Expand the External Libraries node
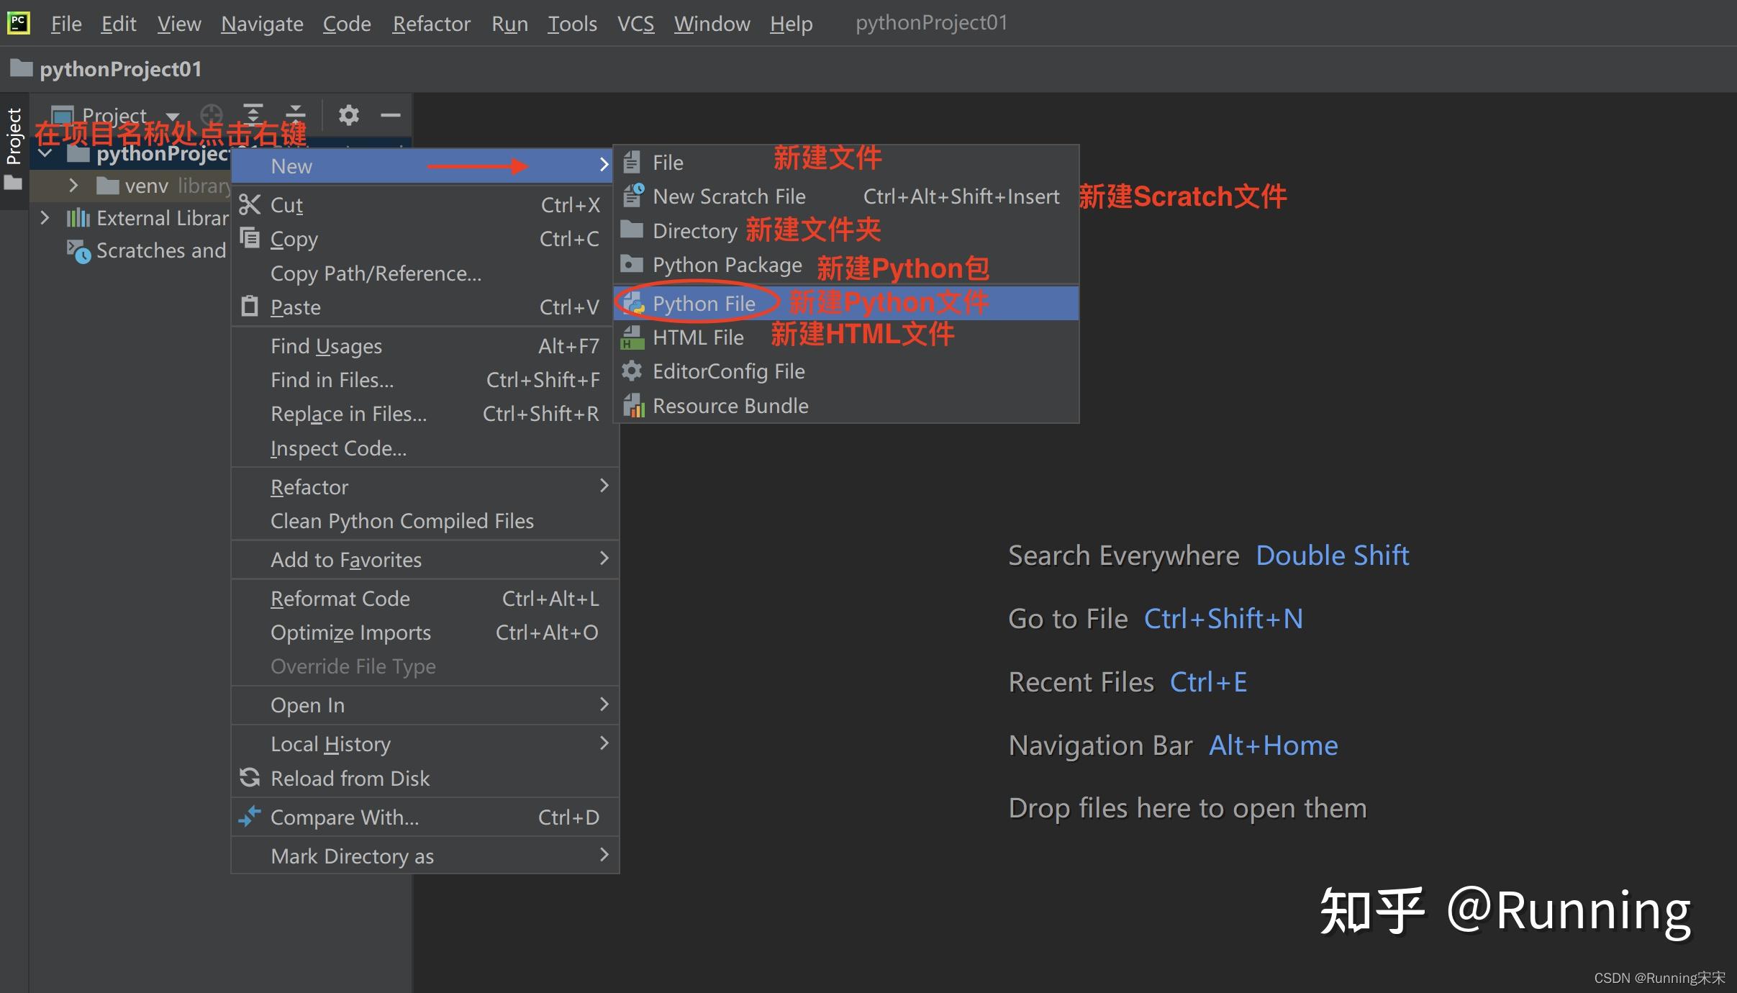Screen dimensions: 1737x993 pyautogui.click(x=45, y=217)
